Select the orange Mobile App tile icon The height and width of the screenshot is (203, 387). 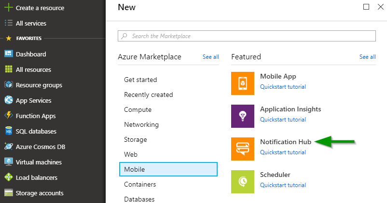pyautogui.click(x=243, y=83)
